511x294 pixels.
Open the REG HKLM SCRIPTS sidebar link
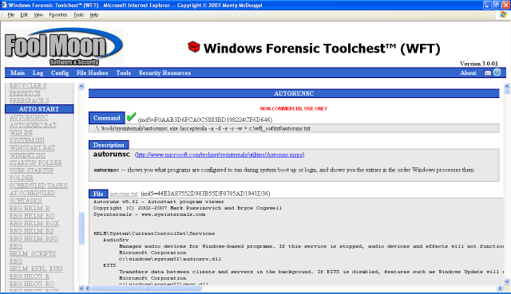tap(33, 249)
